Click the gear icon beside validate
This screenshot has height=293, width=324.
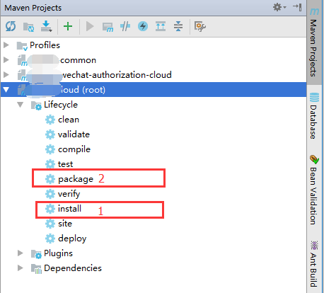tap(50, 134)
